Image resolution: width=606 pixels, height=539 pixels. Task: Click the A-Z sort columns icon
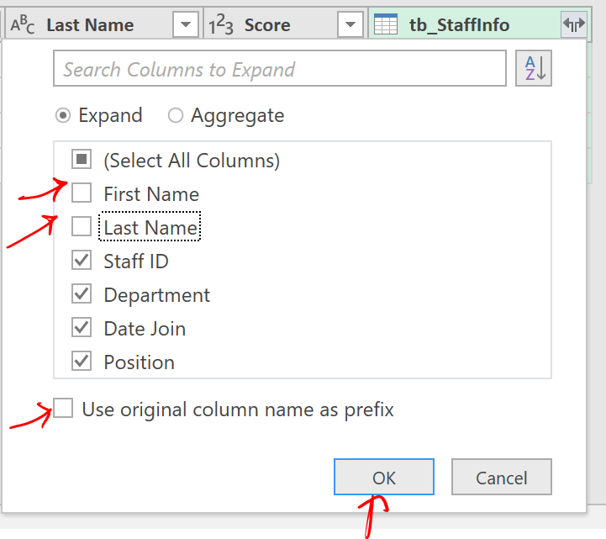tap(534, 69)
